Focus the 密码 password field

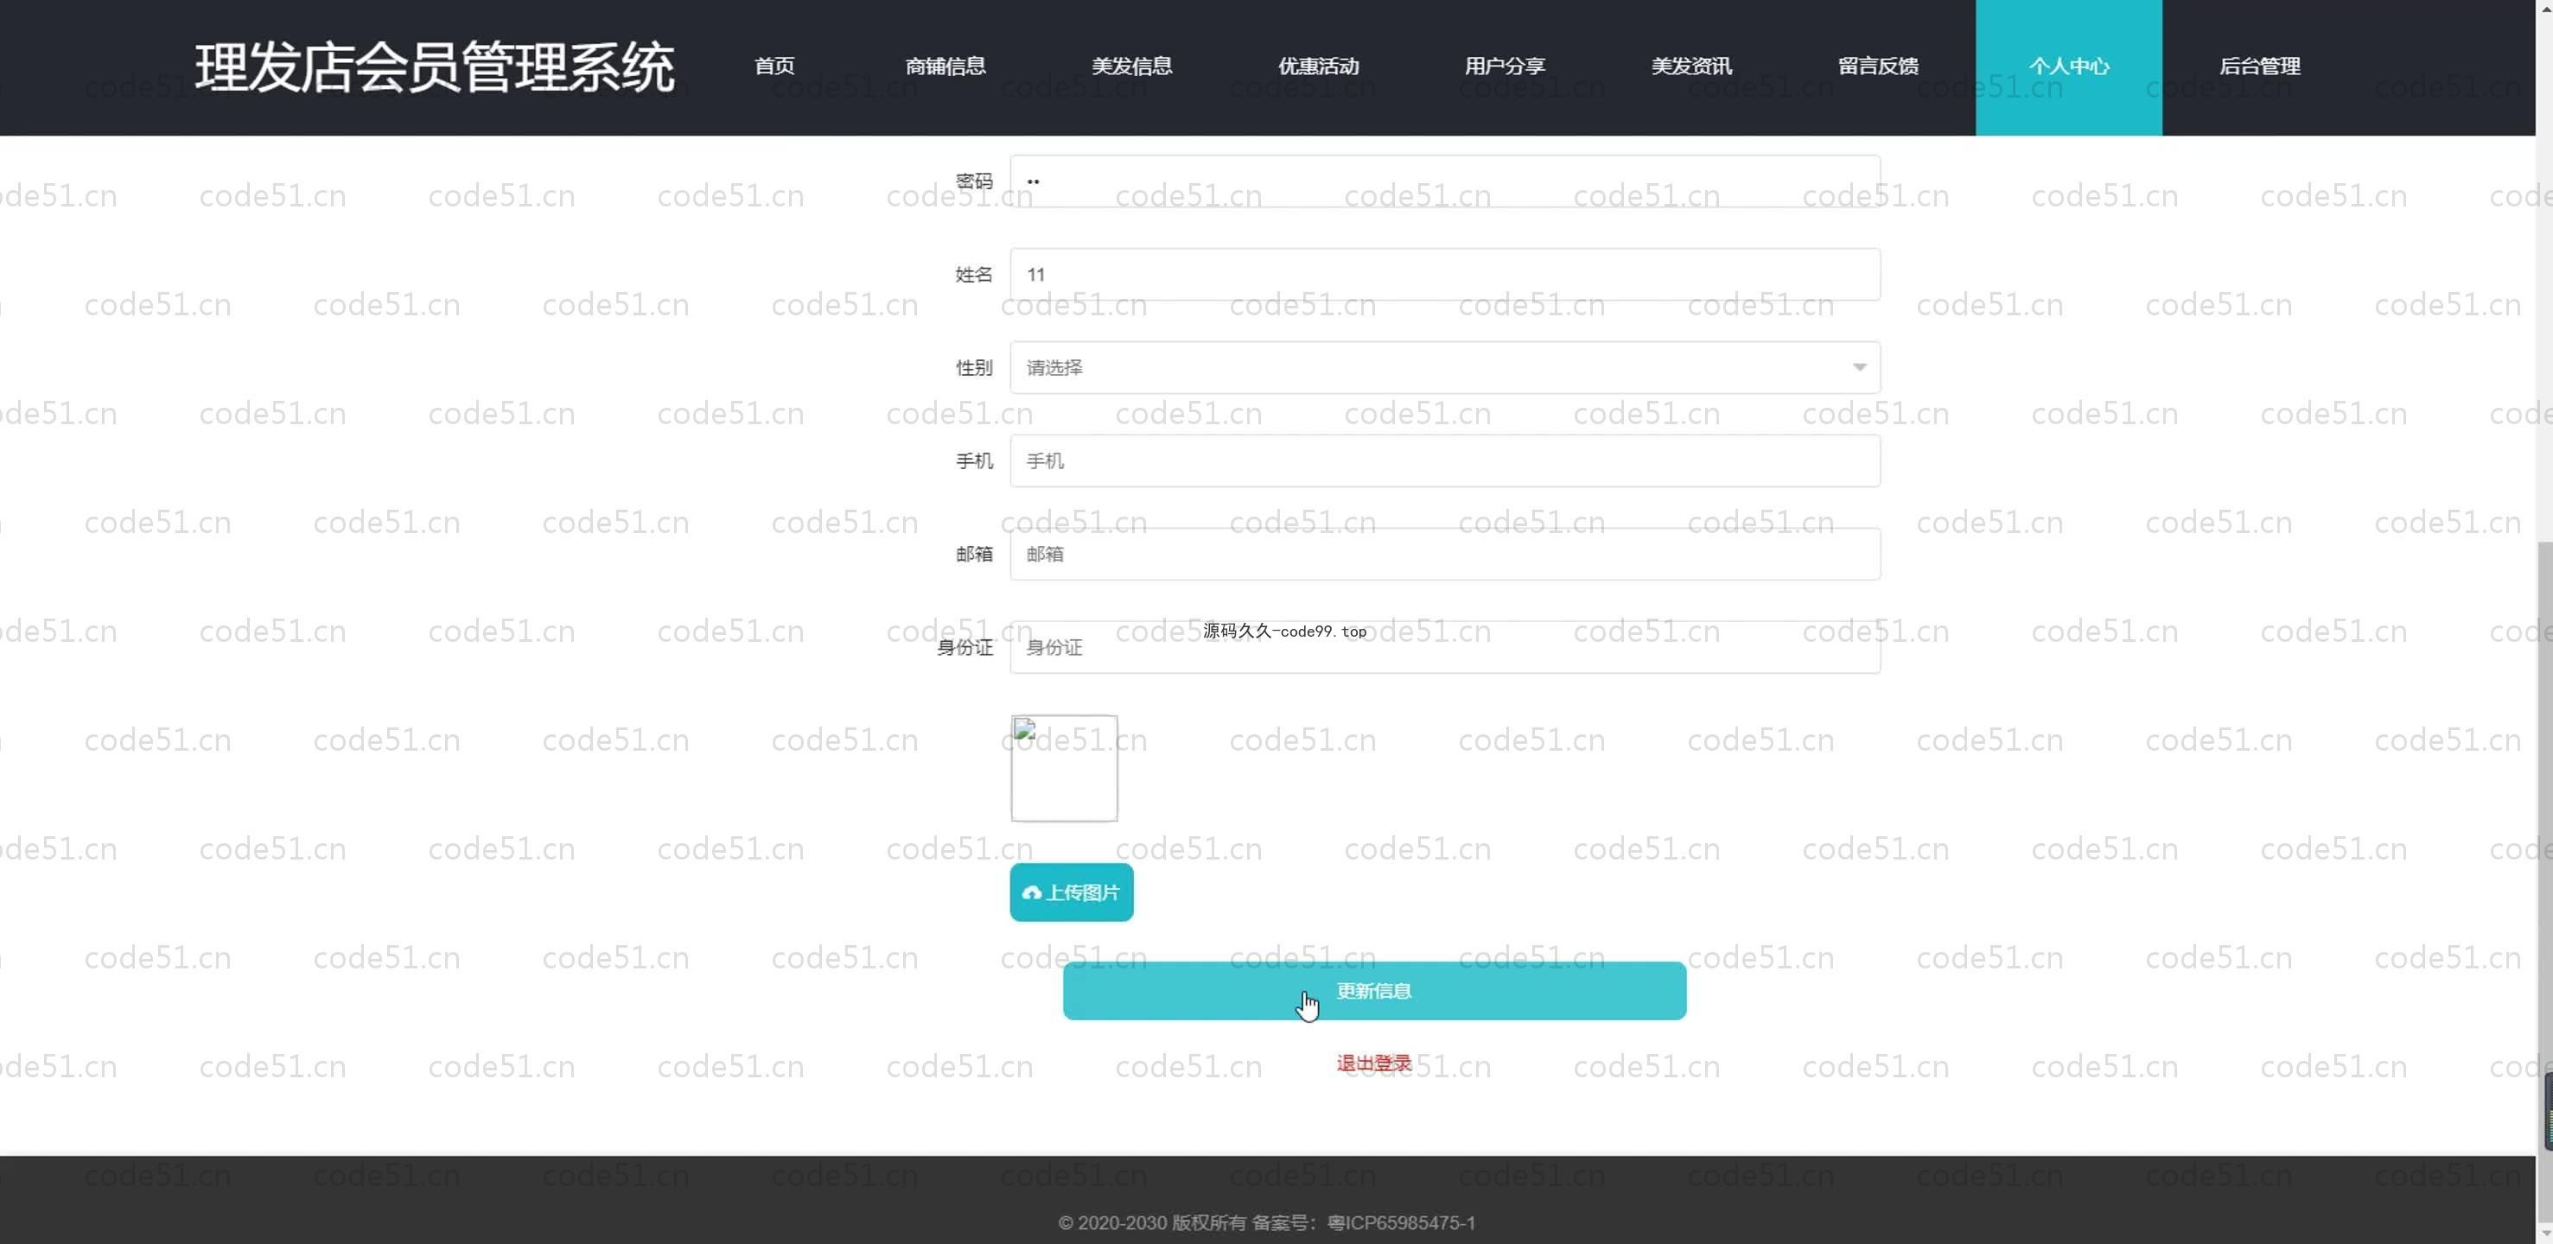1445,181
